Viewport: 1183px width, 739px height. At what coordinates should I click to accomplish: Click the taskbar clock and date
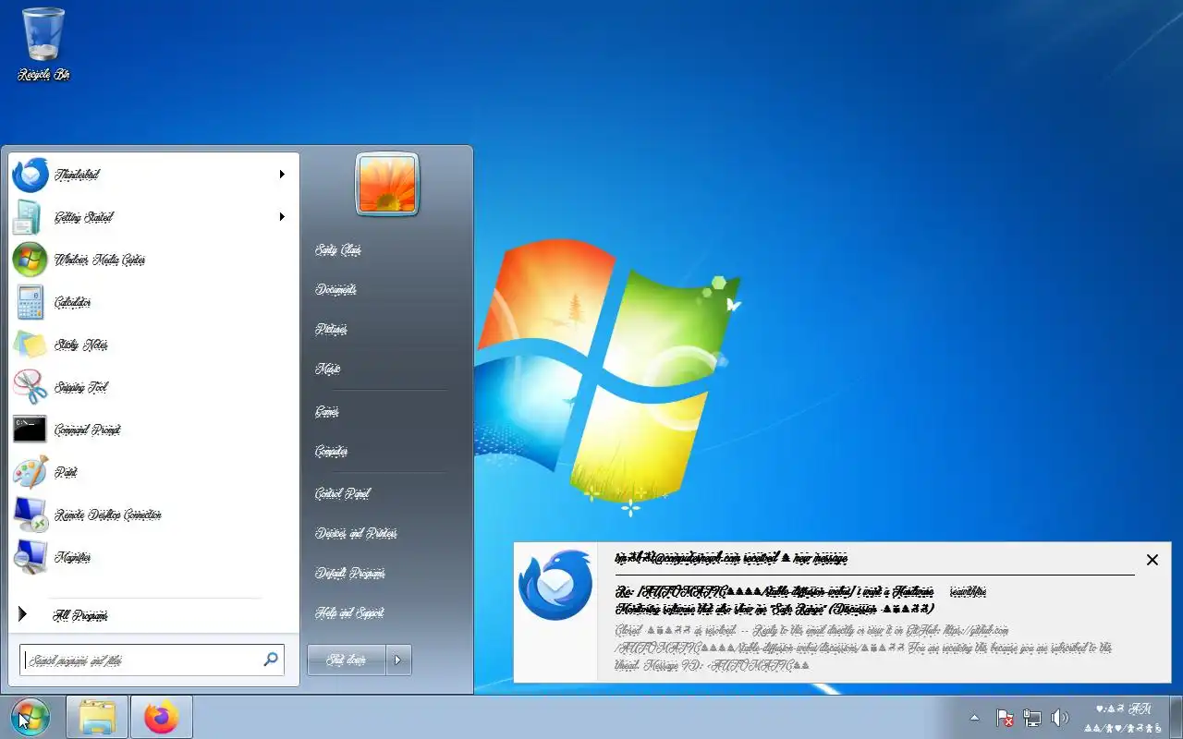tap(1122, 718)
